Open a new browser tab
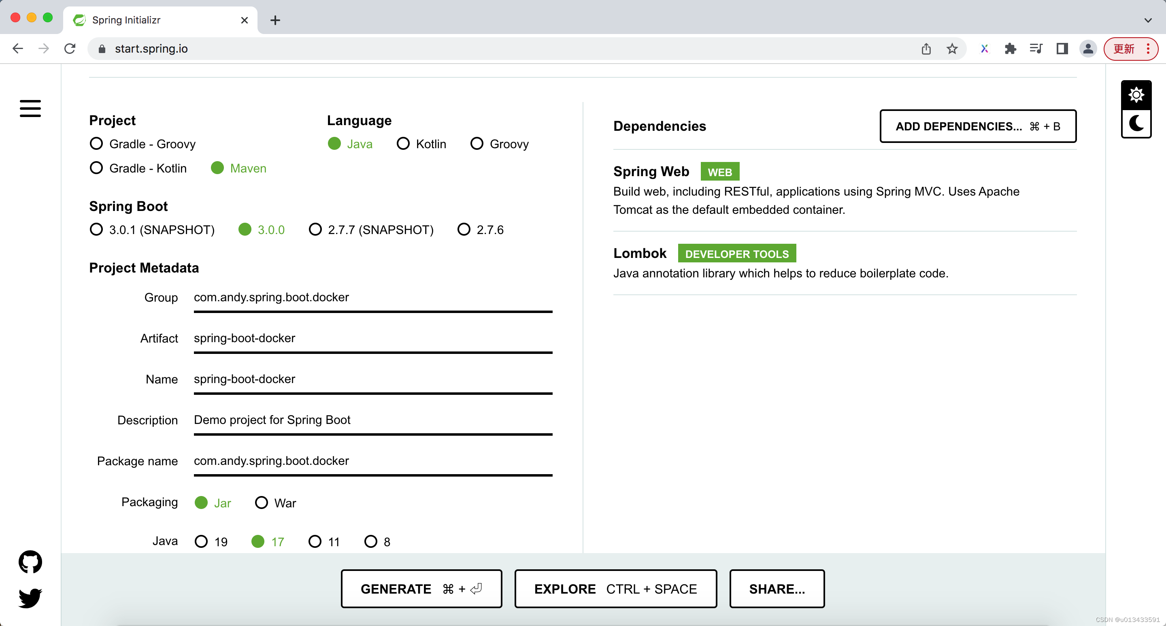This screenshot has height=626, width=1166. pos(275,20)
